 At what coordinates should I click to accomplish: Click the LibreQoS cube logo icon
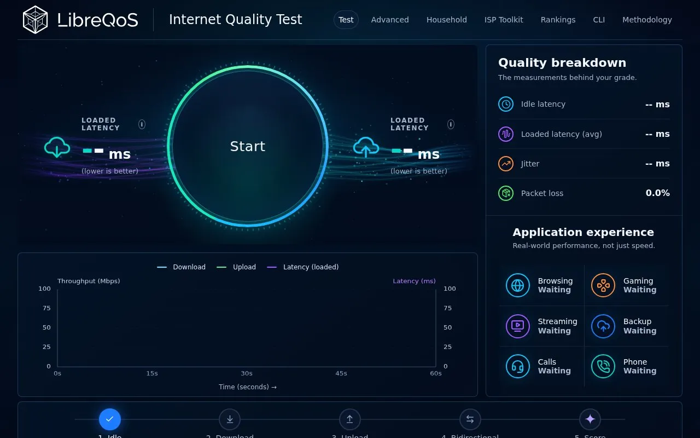36,20
